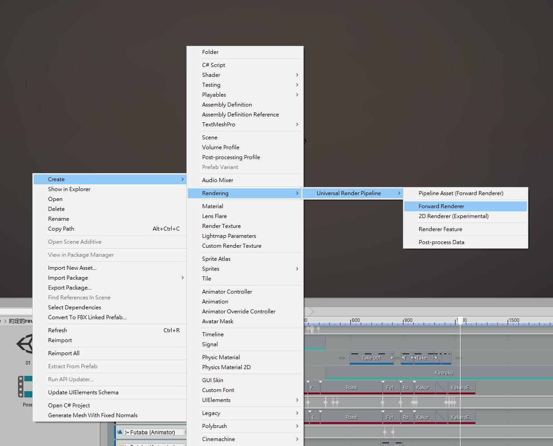The height and width of the screenshot is (446, 553).
Task: Create an Audio Mixer
Action: point(217,180)
